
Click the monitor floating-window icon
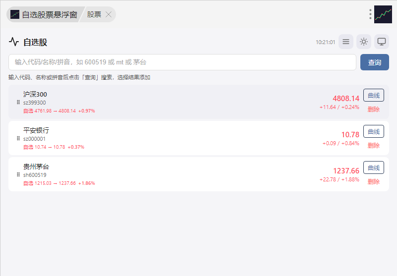point(382,42)
